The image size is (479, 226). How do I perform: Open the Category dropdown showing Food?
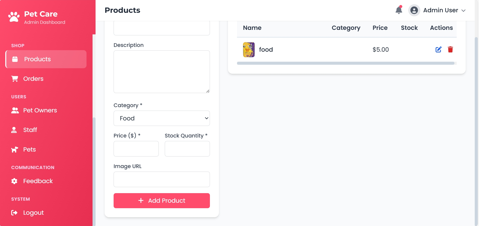(162, 118)
